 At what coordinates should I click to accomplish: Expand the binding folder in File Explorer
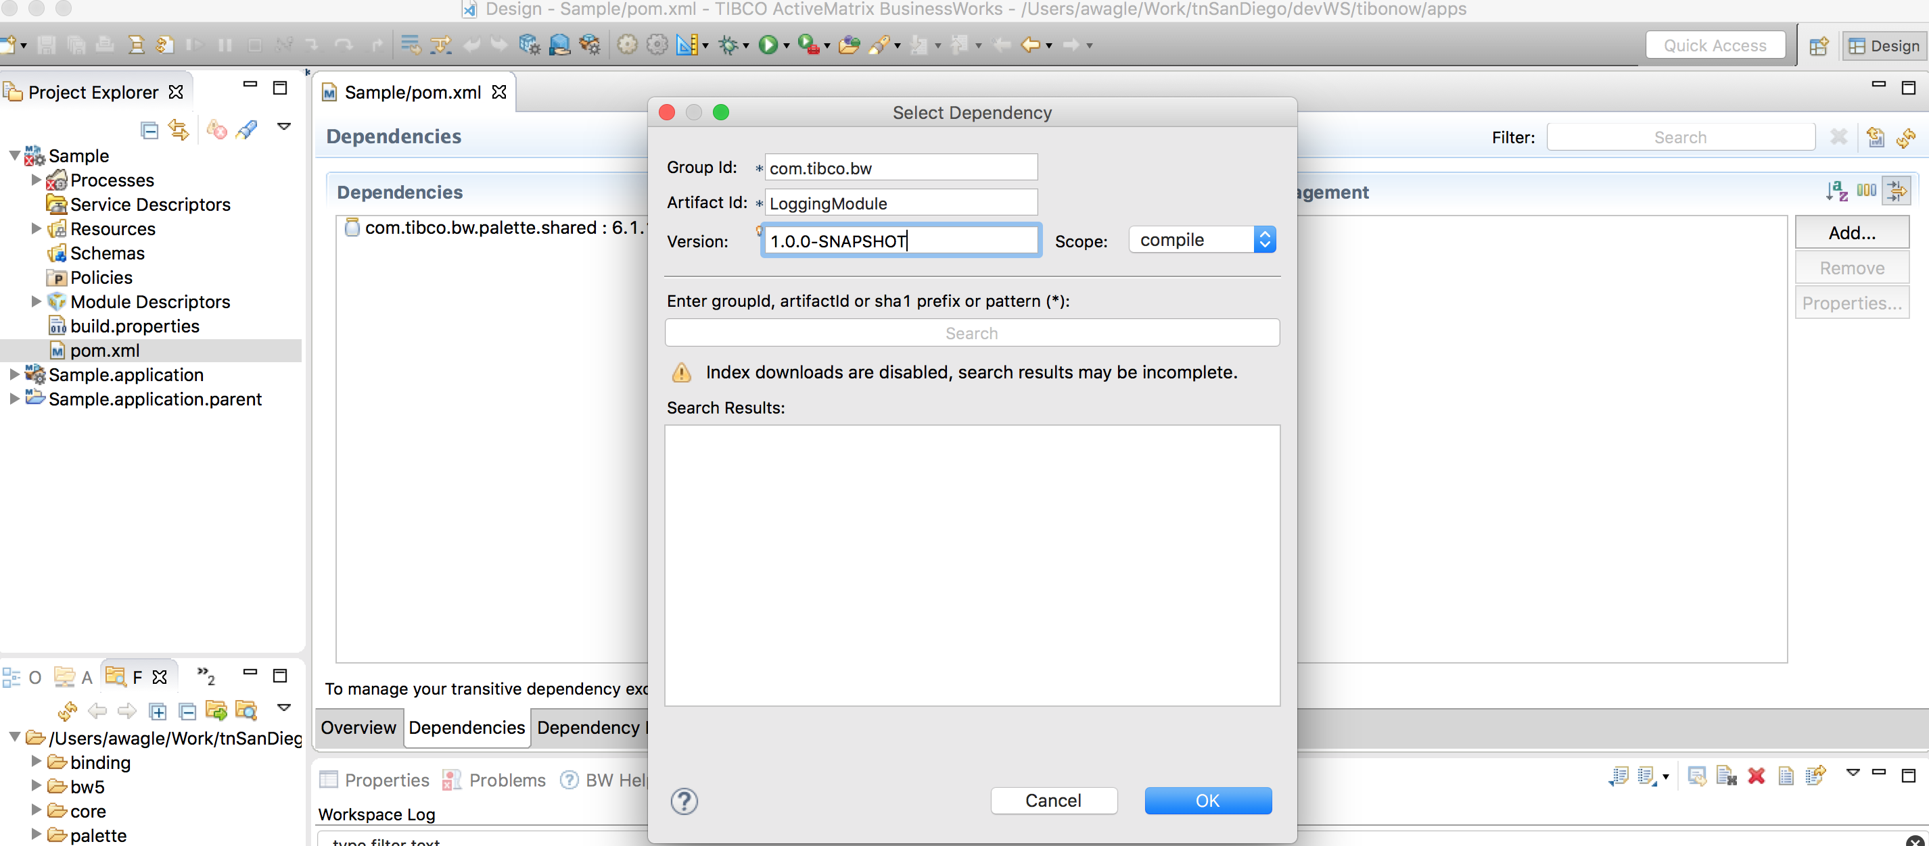coord(36,762)
